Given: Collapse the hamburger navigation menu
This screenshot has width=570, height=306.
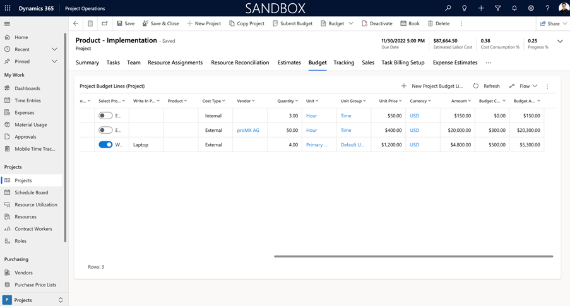Looking at the screenshot, I should pos(8,23).
